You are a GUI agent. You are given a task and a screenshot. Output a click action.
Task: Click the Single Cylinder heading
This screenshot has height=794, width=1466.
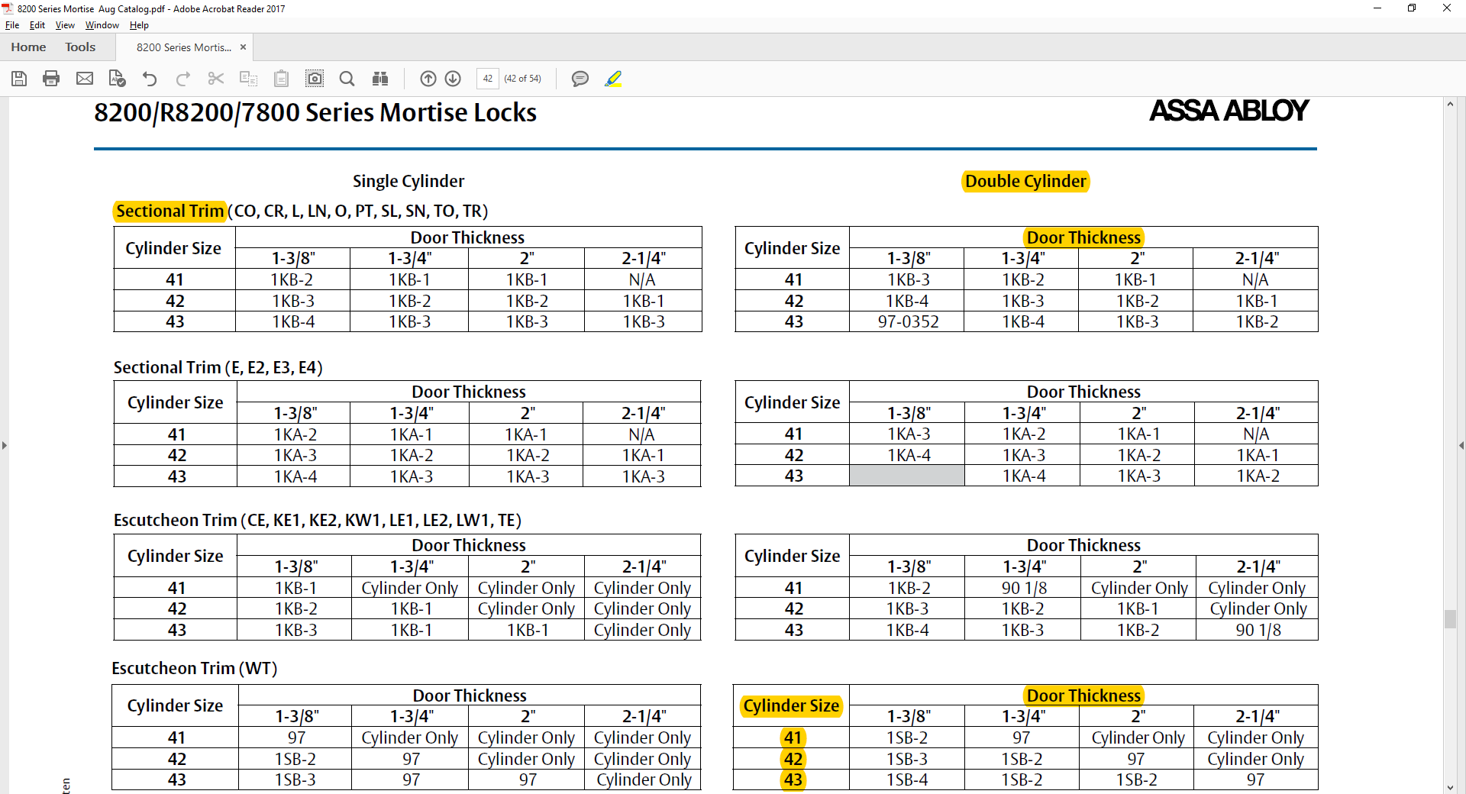point(408,181)
